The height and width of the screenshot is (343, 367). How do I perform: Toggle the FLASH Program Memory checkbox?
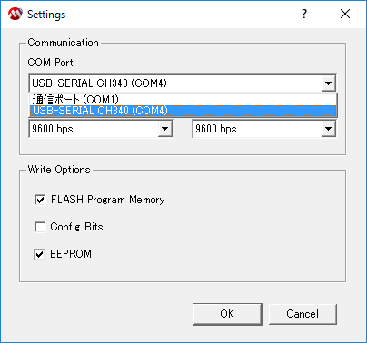point(40,200)
